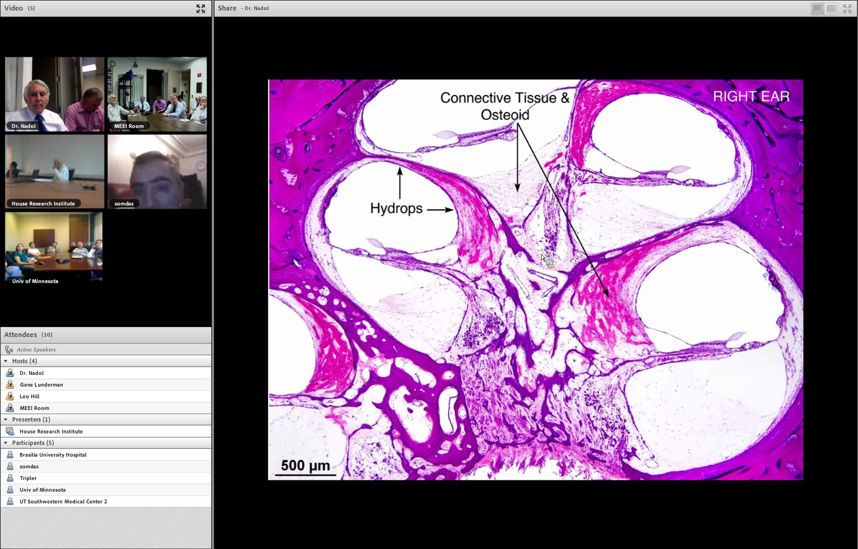Click the House Research Institute video feed
Screen dimensions: 858x549
54,172
